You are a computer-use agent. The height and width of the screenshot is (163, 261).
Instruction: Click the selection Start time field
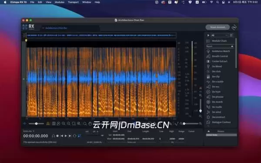point(119,135)
